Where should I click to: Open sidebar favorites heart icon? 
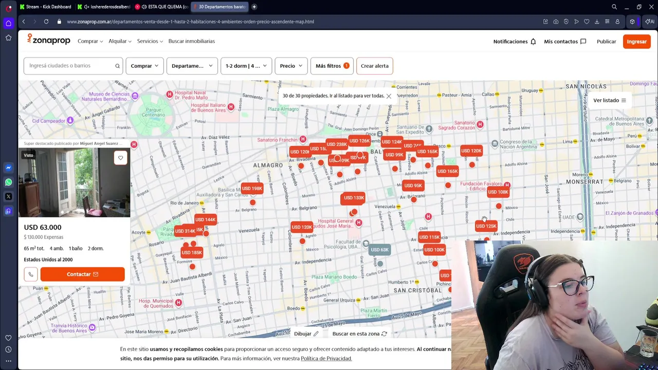point(8,338)
